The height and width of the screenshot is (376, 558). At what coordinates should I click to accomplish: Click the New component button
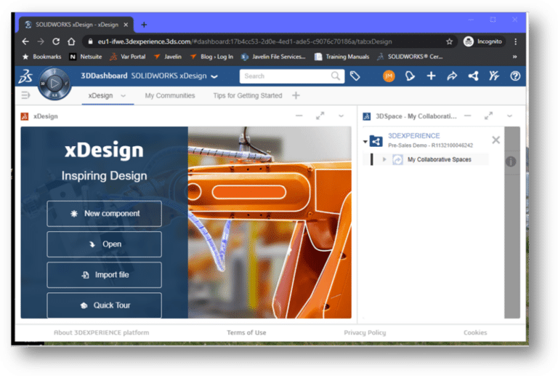pyautogui.click(x=104, y=214)
